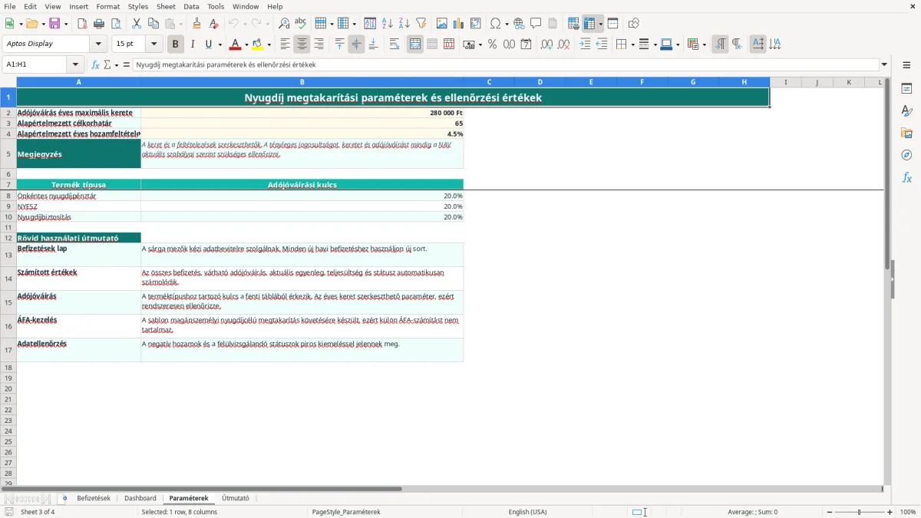This screenshot has width=921, height=518.
Task: Click the AutoFilter funnel icon
Action: coord(421,24)
